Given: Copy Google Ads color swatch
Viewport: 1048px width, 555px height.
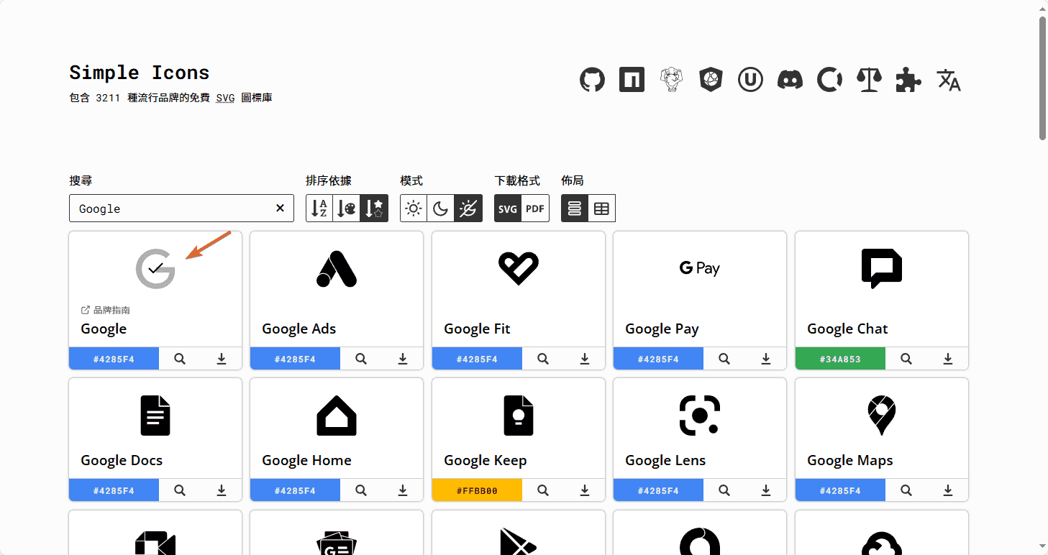Looking at the screenshot, I should pos(295,359).
